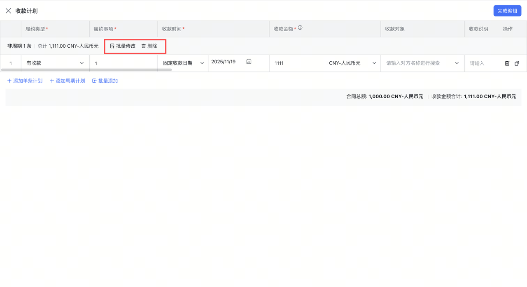Image resolution: width=527 pixels, height=287 pixels.
Task: Click the trash icon in the 操作 column
Action: (x=507, y=63)
